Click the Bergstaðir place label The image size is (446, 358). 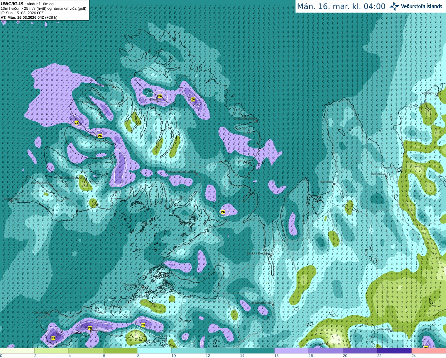coord(379,174)
